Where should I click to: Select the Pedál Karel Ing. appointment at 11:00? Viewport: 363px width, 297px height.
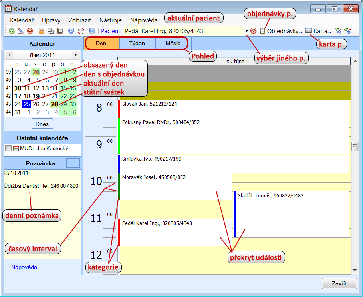(175, 233)
